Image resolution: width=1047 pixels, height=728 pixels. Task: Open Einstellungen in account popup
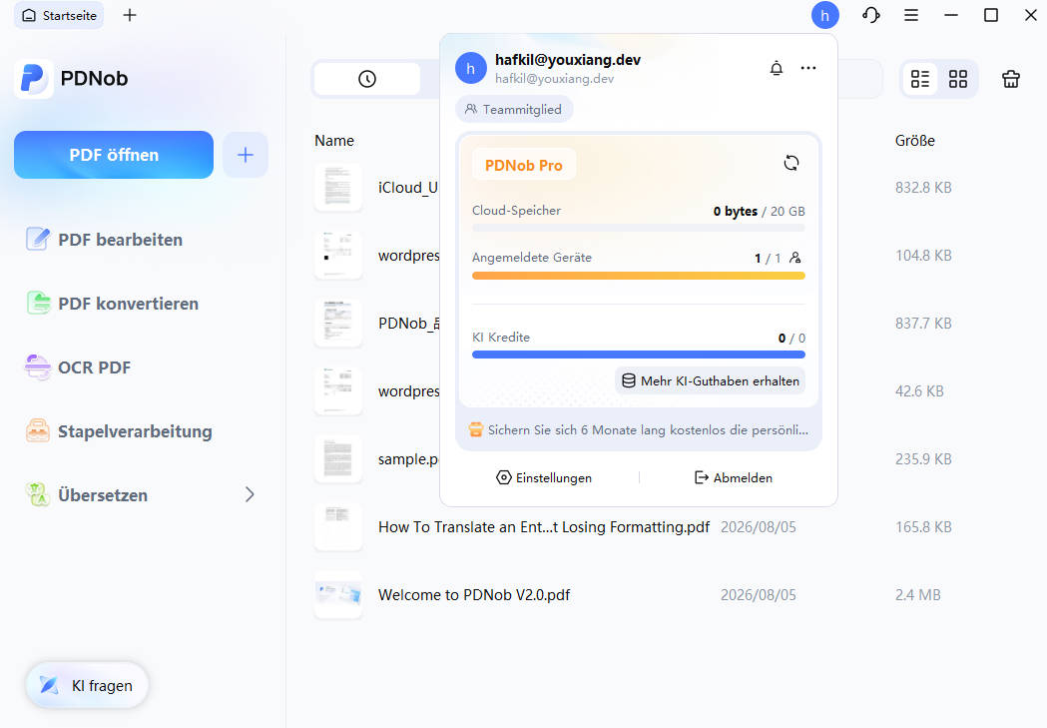point(544,477)
